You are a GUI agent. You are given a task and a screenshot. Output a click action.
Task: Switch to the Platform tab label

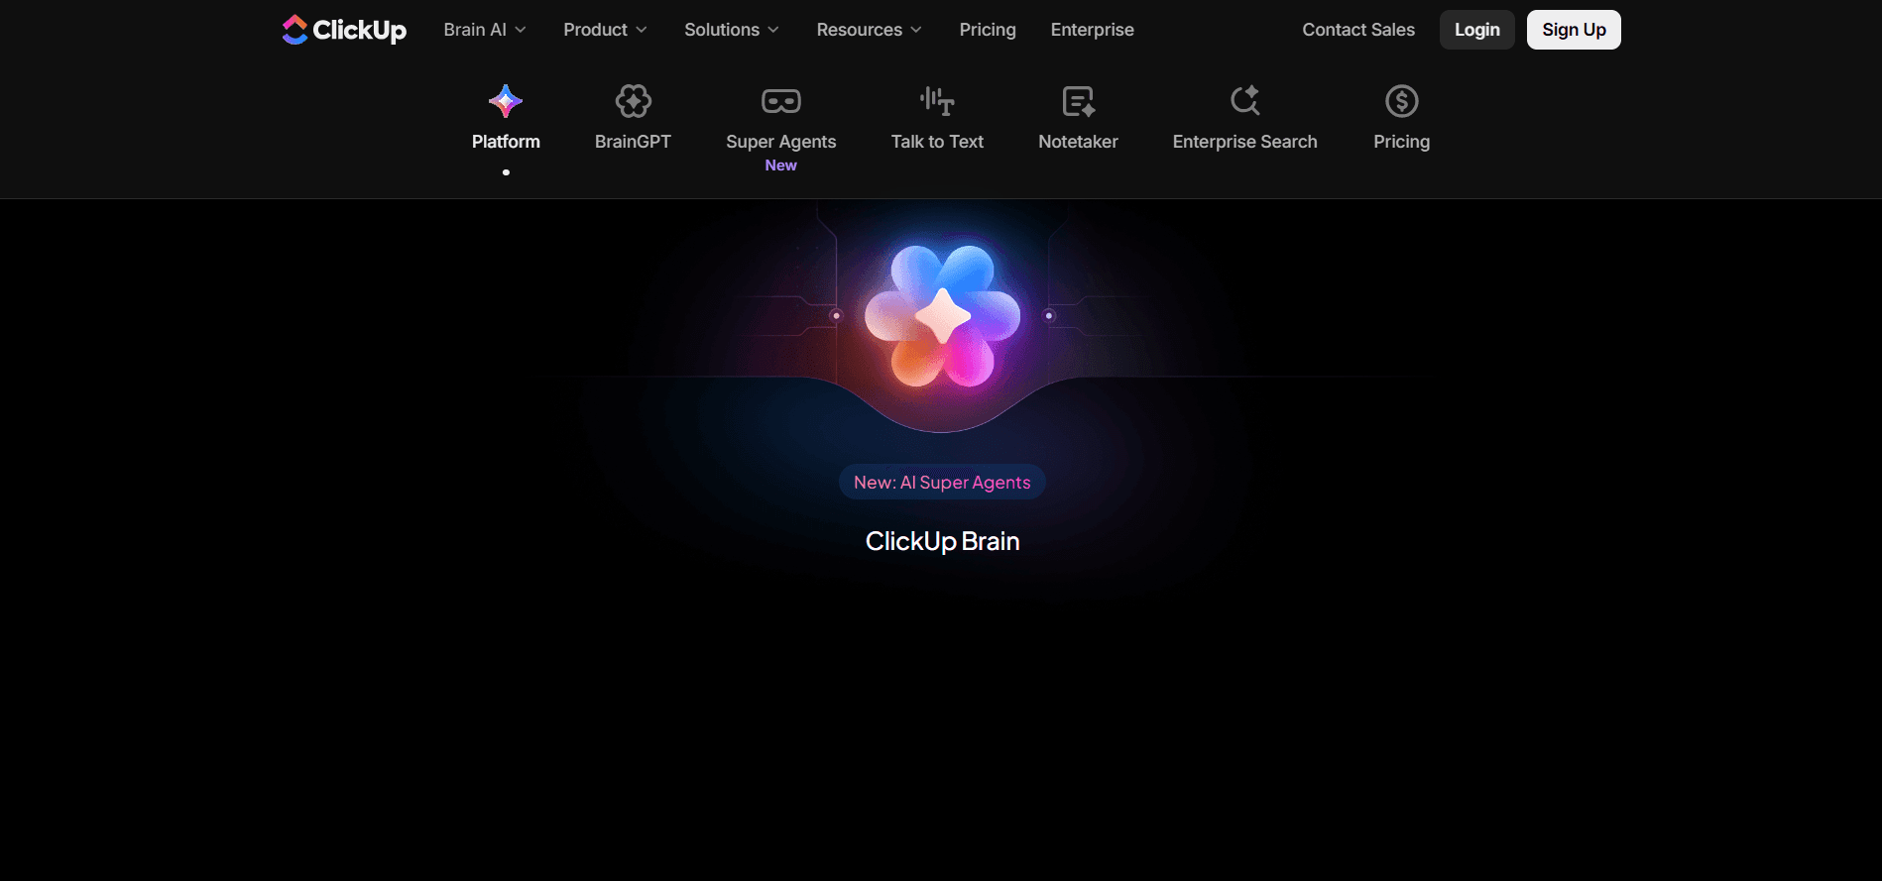(506, 142)
